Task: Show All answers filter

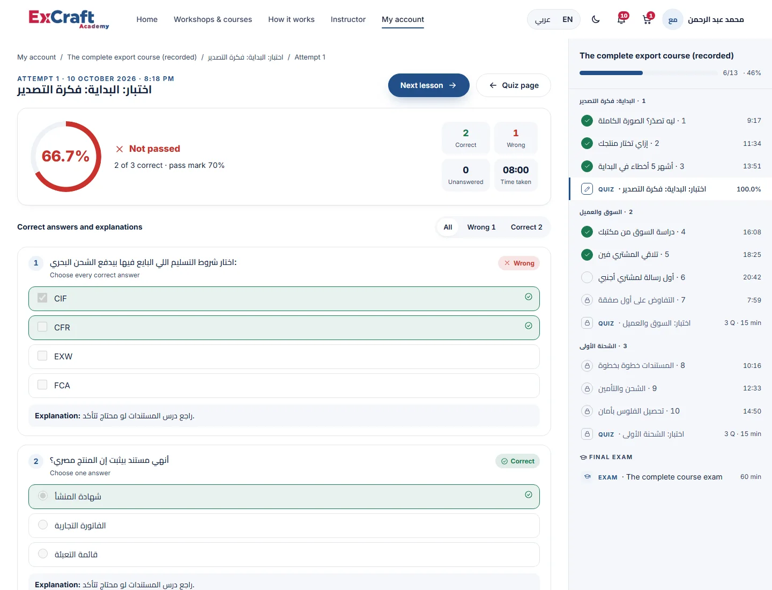Action: pos(448,227)
